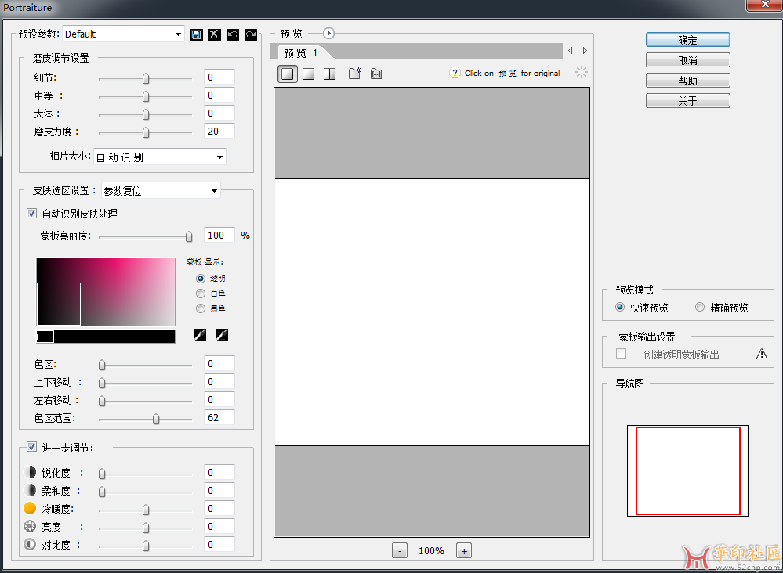783x573 pixels.
Task: Disable 自动识别皮肤处理 skin detection
Action: [x=31, y=213]
